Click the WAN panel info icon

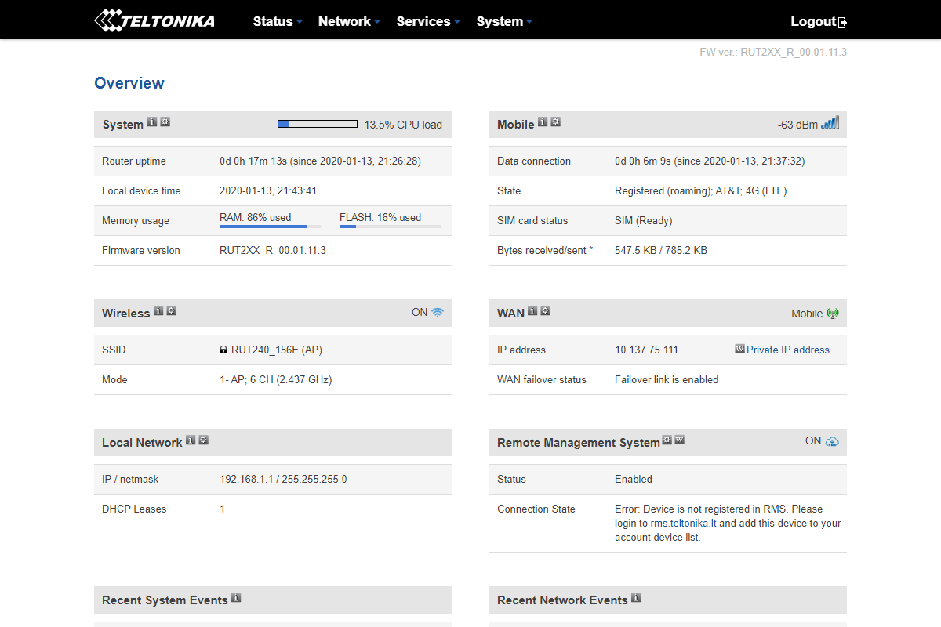[532, 311]
